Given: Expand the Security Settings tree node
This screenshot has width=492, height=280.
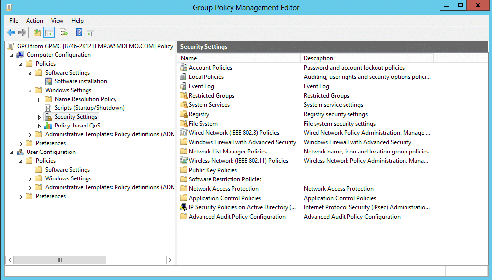Looking at the screenshot, I should pos(40,117).
